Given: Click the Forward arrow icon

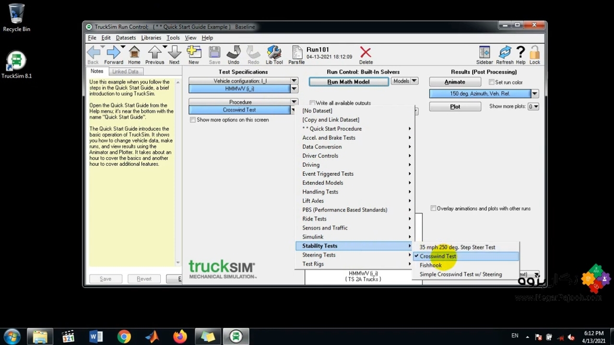Looking at the screenshot, I should tap(113, 53).
